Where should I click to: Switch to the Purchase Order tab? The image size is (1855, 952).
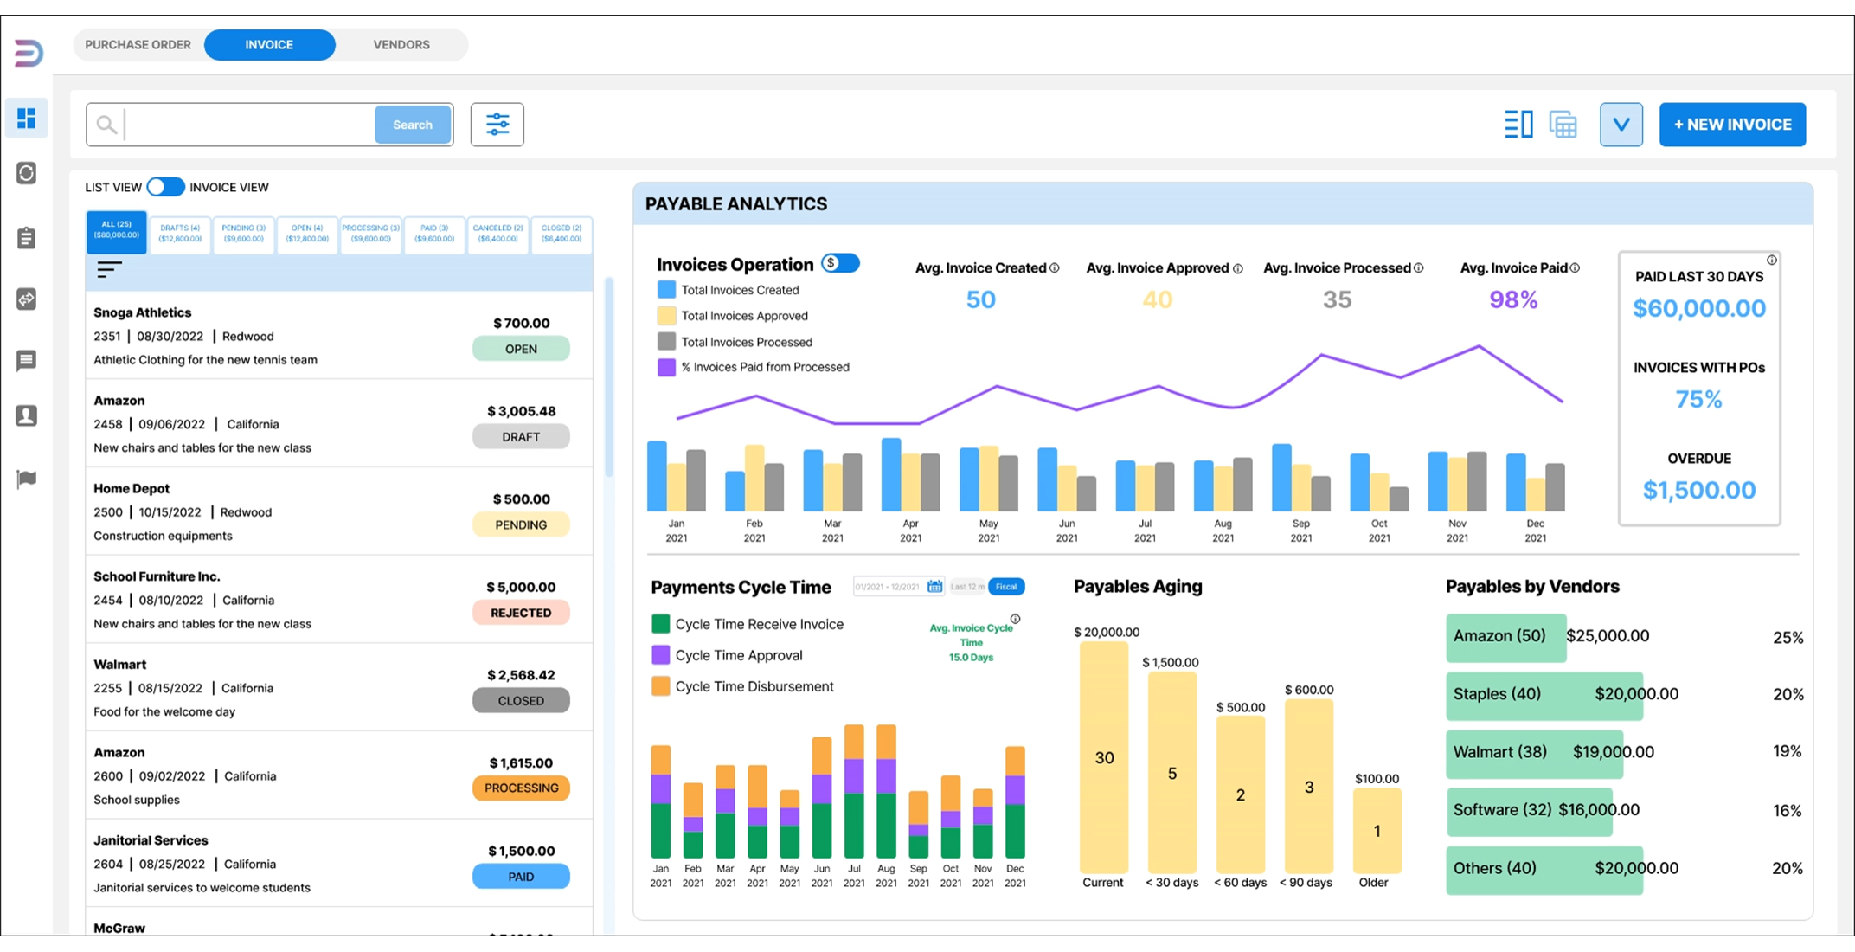(138, 45)
